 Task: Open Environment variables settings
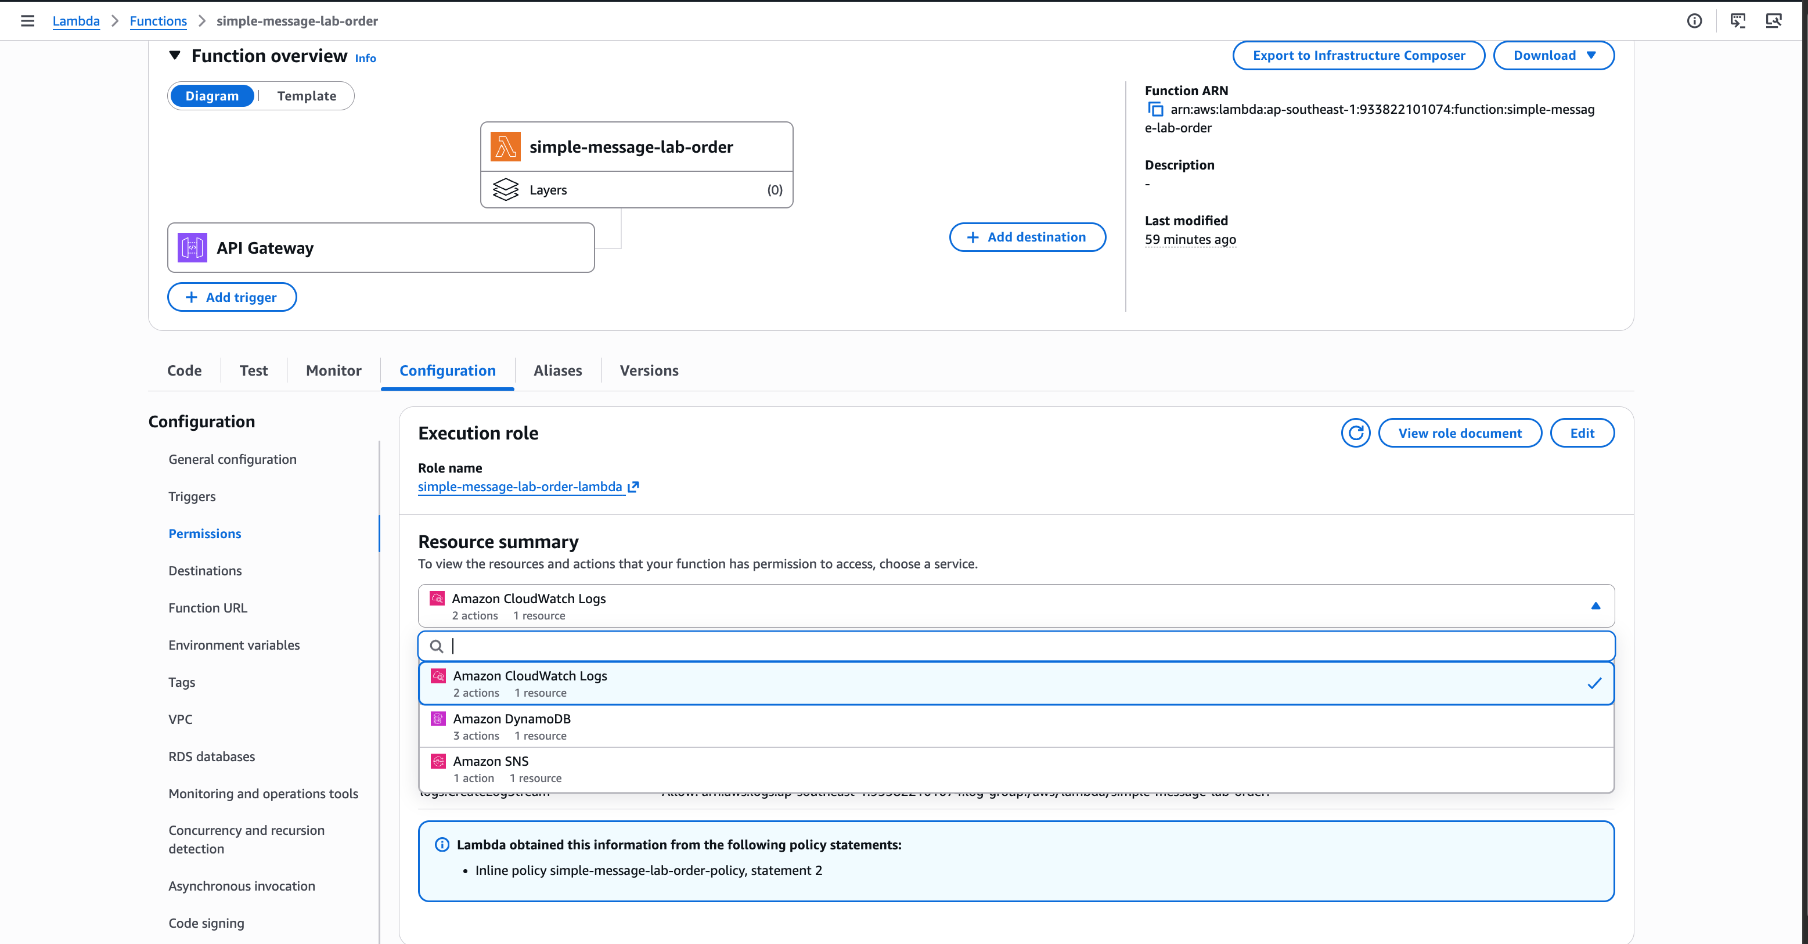234,645
